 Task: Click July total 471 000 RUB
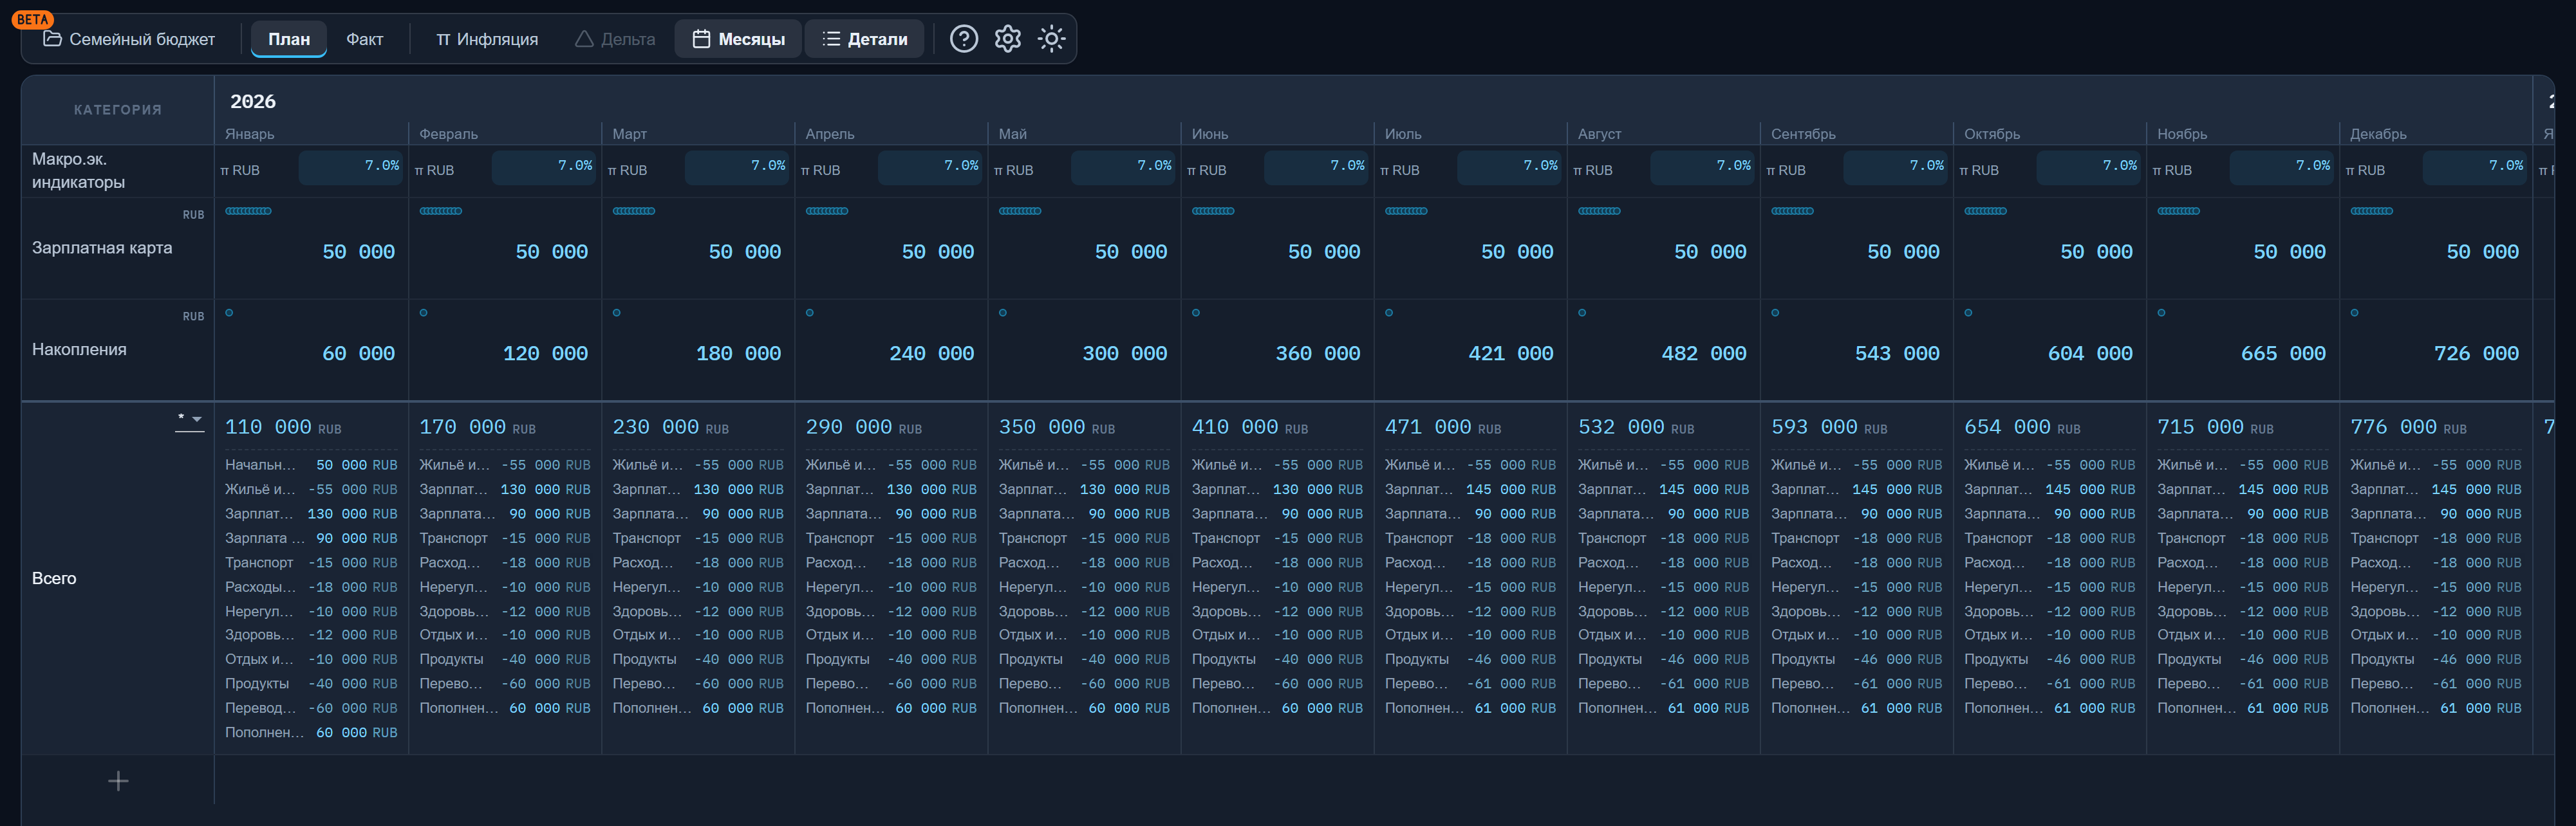pyautogui.click(x=1443, y=428)
